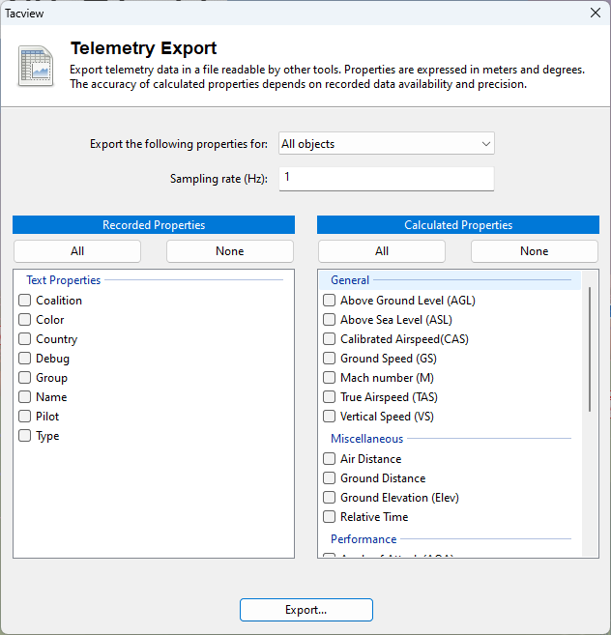Viewport: 611px width, 635px height.
Task: Select the General group header
Action: 350,280
